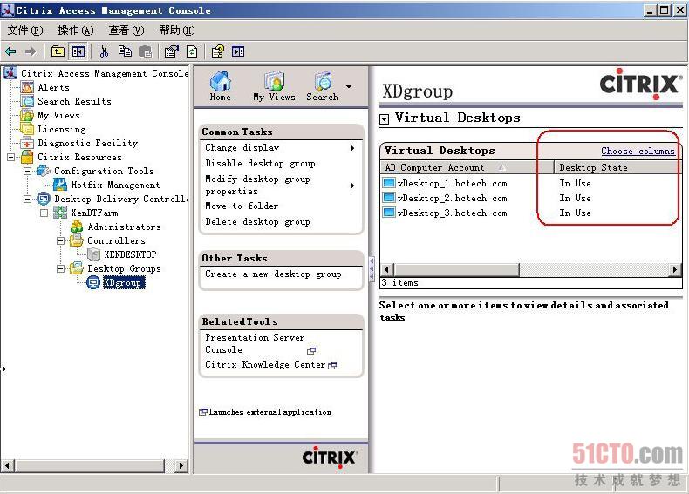Collapse the XenDTFarm tree node
Viewport: 689px width, 494px height.
click(44, 213)
